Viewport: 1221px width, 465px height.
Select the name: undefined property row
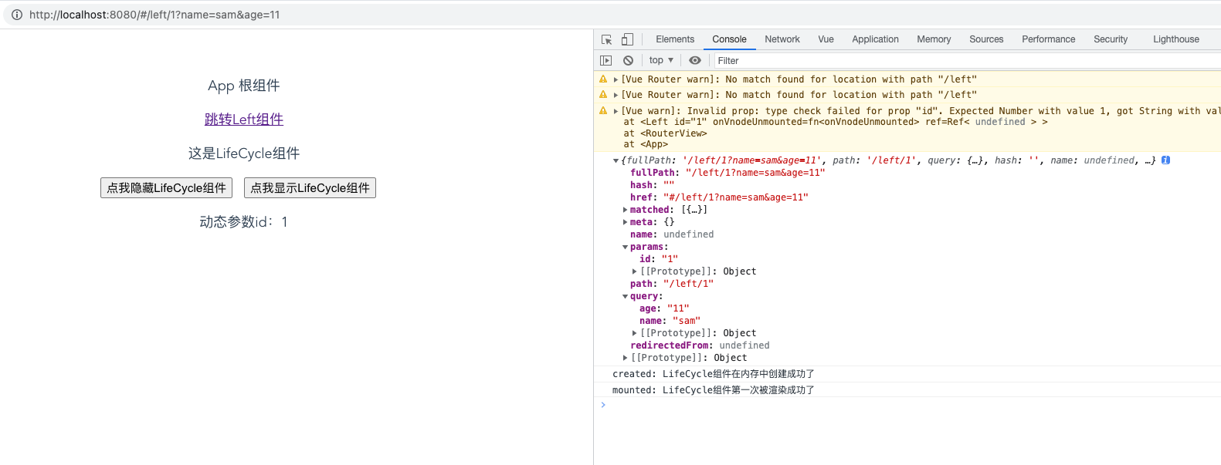point(672,234)
